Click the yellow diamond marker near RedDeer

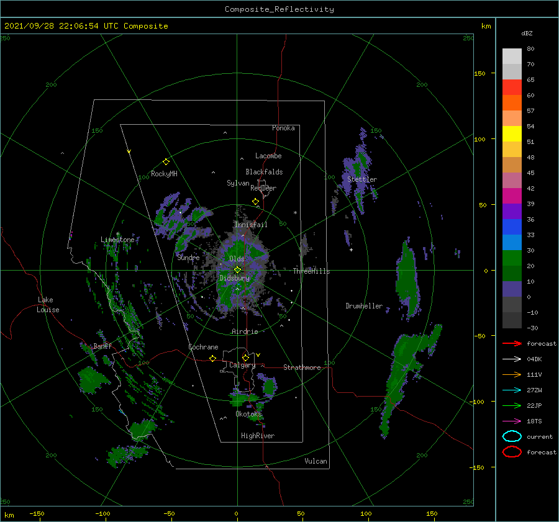click(x=256, y=202)
